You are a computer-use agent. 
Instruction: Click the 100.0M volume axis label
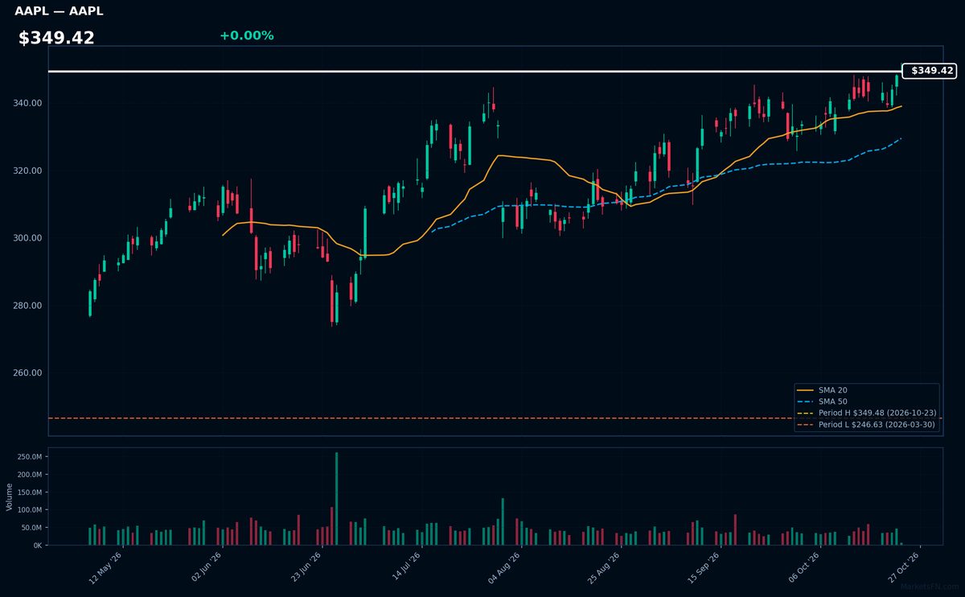[x=29, y=510]
